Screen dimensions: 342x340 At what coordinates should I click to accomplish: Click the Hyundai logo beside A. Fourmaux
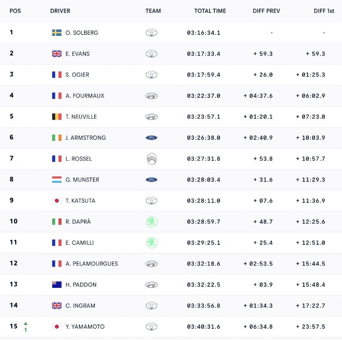(151, 96)
